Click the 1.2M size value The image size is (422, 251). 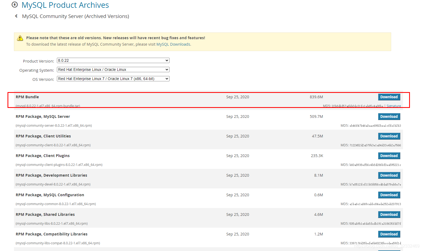[x=319, y=234]
